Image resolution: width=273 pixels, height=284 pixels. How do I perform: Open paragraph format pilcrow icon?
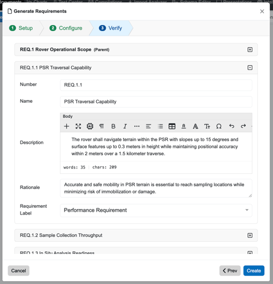pos(102,126)
